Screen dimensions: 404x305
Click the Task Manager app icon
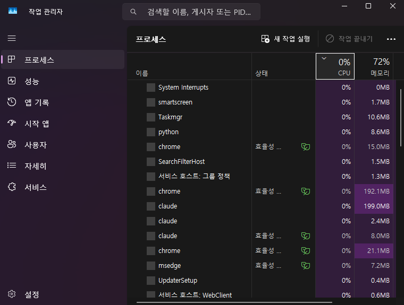[13, 11]
